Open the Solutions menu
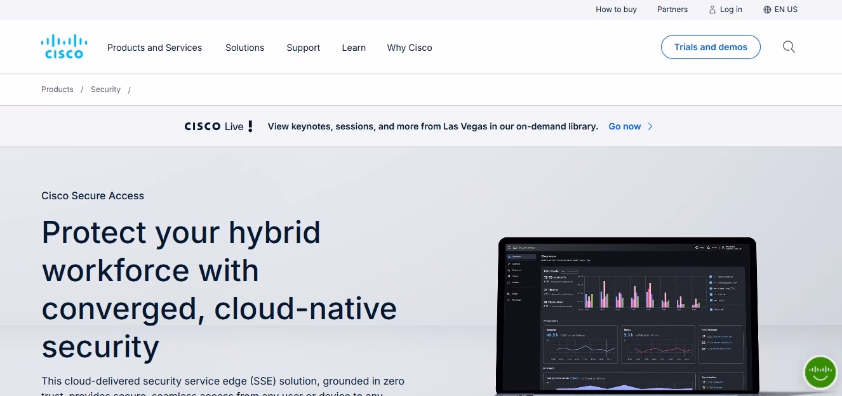The height and width of the screenshot is (396, 842). pyautogui.click(x=244, y=48)
